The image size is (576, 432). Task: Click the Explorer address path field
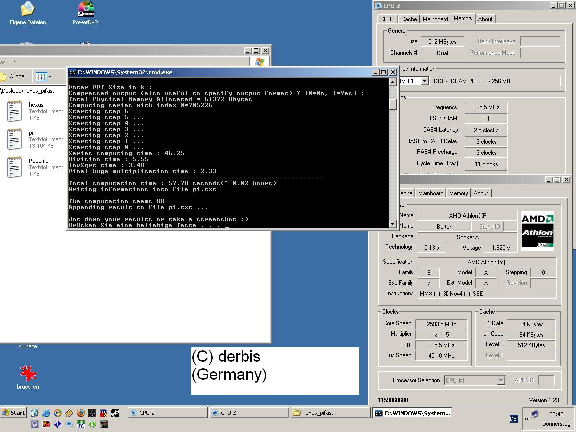(x=33, y=90)
